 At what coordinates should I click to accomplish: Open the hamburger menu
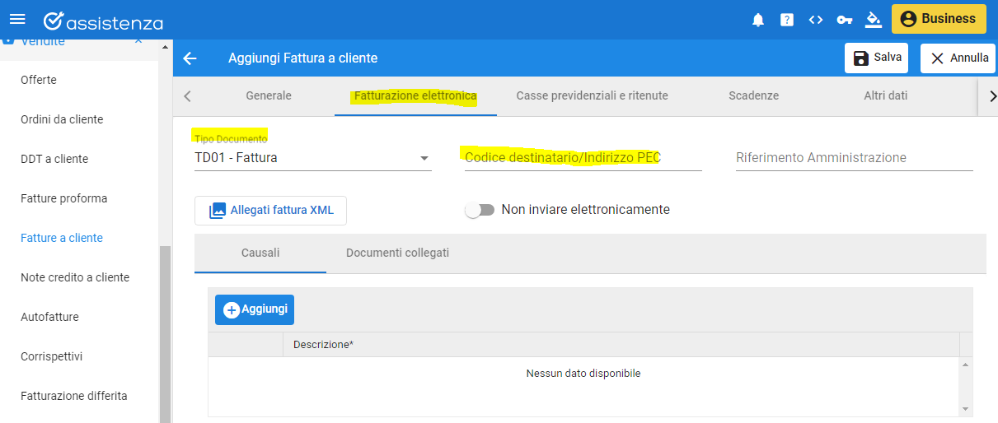point(17,19)
